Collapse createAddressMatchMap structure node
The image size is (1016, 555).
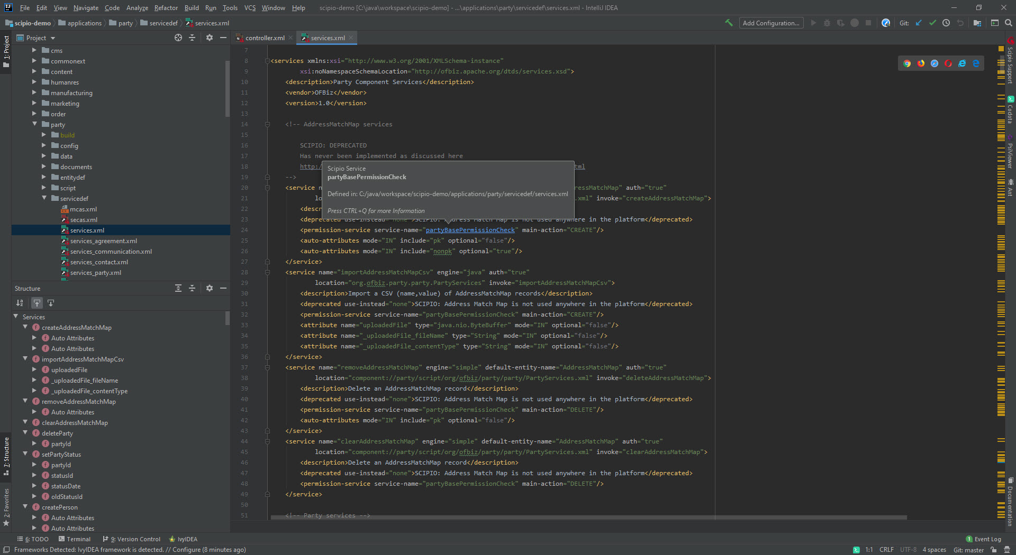pos(25,327)
